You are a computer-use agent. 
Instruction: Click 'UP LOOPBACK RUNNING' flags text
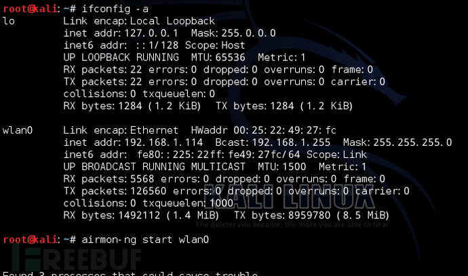coord(121,57)
